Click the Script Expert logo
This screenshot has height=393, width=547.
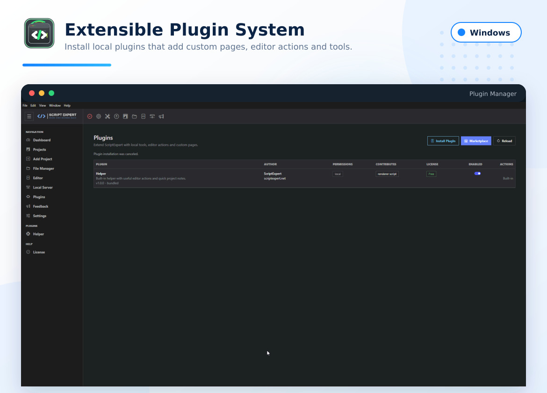57,116
